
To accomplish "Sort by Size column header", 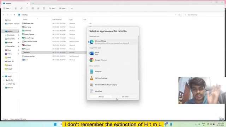I will tap(85, 20).
